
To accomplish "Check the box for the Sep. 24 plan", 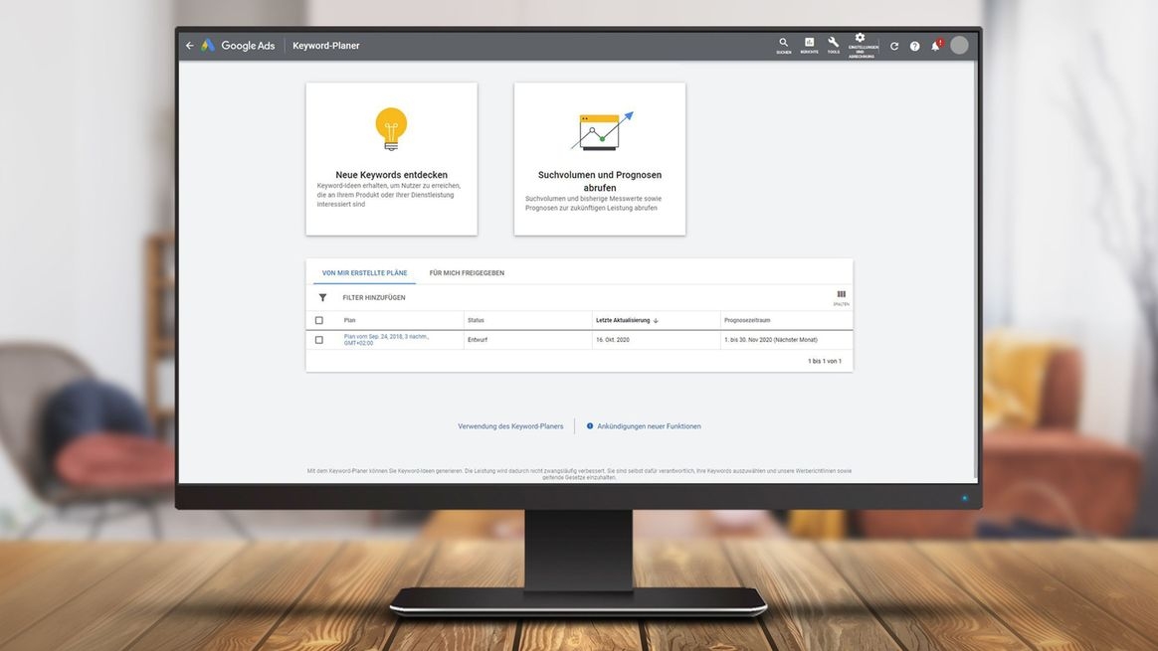I will click(319, 340).
